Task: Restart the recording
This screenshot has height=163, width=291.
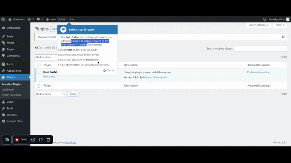Action: 41,139
